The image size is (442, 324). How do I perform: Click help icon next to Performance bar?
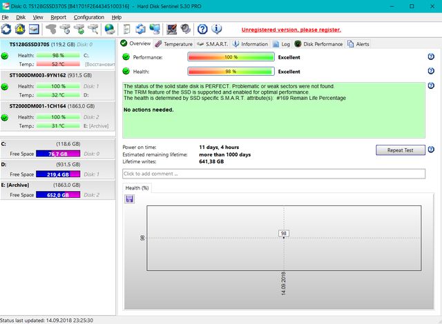tap(431, 57)
